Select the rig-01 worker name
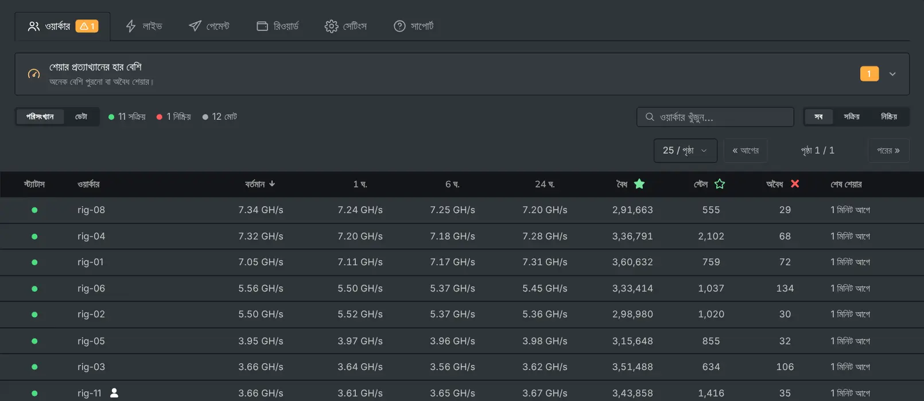The width and height of the screenshot is (924, 401). [91, 262]
